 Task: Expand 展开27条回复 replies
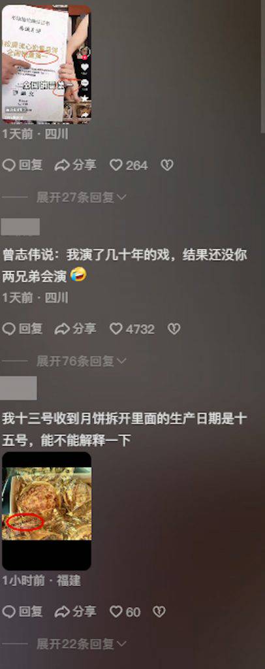point(81,197)
